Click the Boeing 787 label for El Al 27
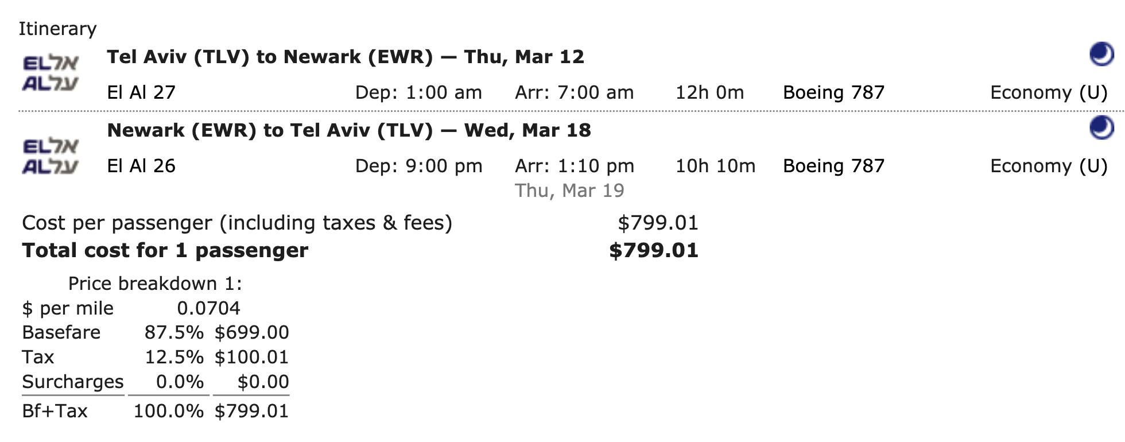The height and width of the screenshot is (442, 1125). coord(834,92)
